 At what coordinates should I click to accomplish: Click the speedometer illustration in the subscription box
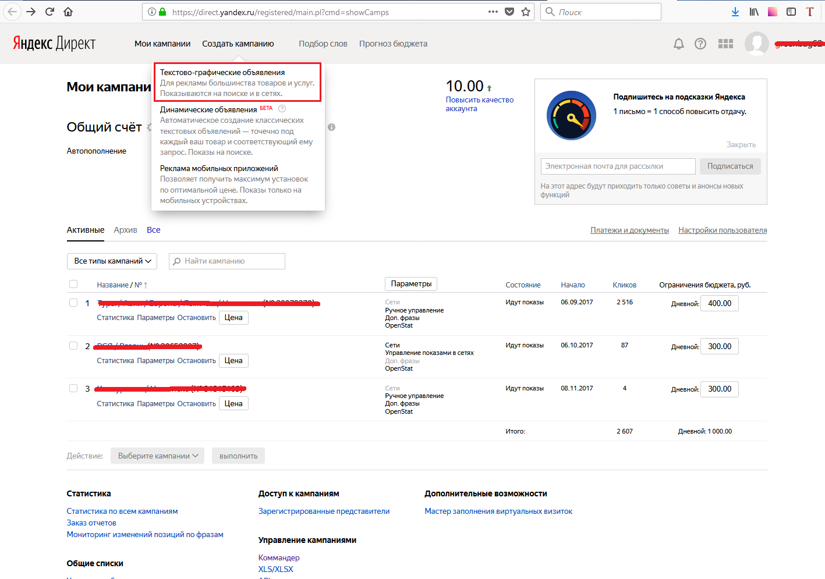[572, 115]
